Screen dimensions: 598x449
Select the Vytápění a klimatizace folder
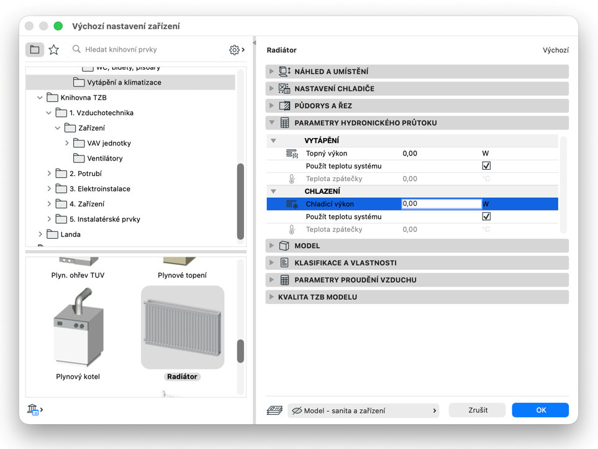[x=130, y=83]
